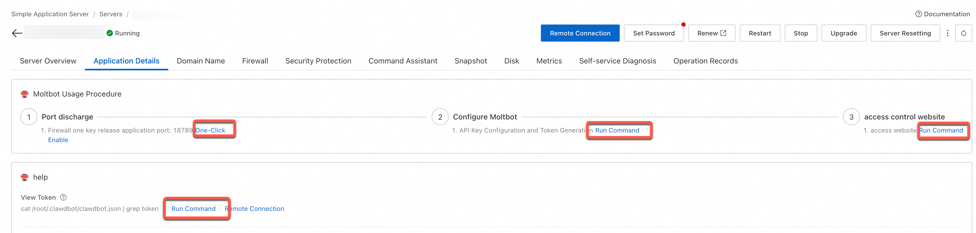Run Command to view token
This screenshot has height=233, width=976.
click(193, 209)
